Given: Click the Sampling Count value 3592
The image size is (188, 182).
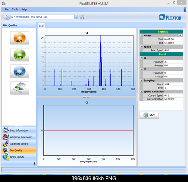Looking at the screenshot, I should coord(174,84).
